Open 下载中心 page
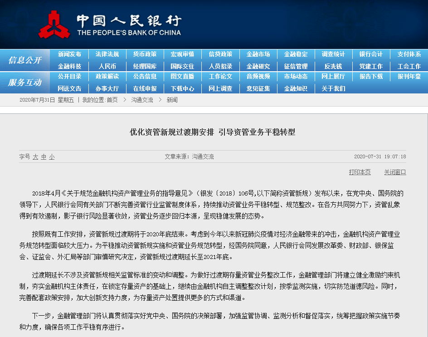This screenshot has width=428, height=337. coord(183,88)
